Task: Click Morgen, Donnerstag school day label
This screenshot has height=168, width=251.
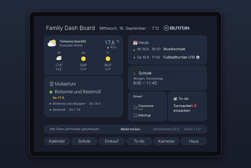Action: [148, 79]
